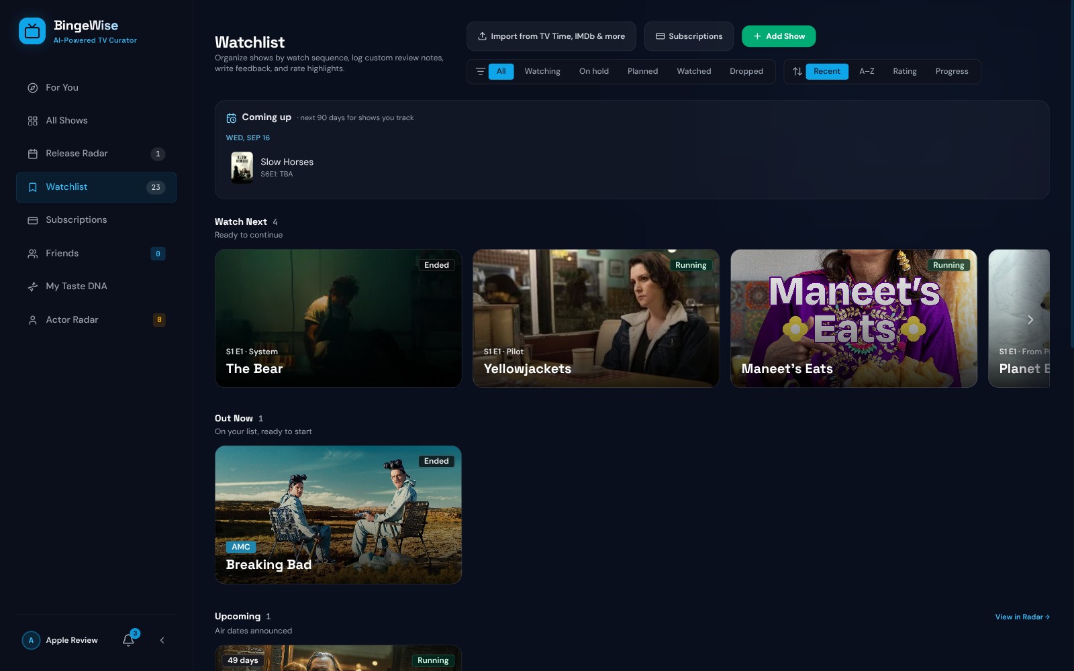Screen dimensions: 1074x671
Task: Click the BingeWise TV logo icon
Action: click(32, 31)
